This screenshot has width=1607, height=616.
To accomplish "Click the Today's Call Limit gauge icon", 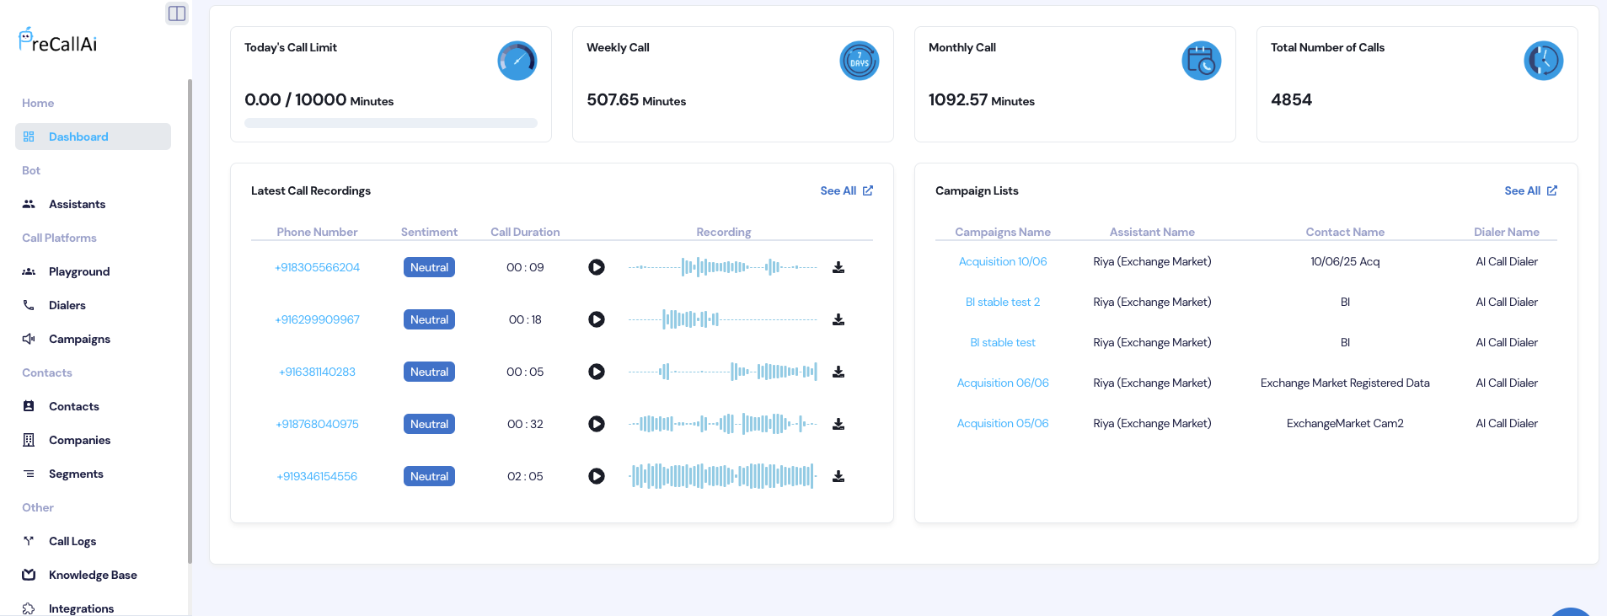I will [517, 61].
